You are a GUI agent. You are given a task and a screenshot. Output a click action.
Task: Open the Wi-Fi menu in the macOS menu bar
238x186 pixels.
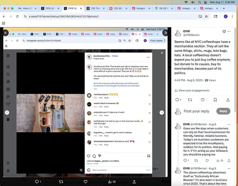(186, 2)
